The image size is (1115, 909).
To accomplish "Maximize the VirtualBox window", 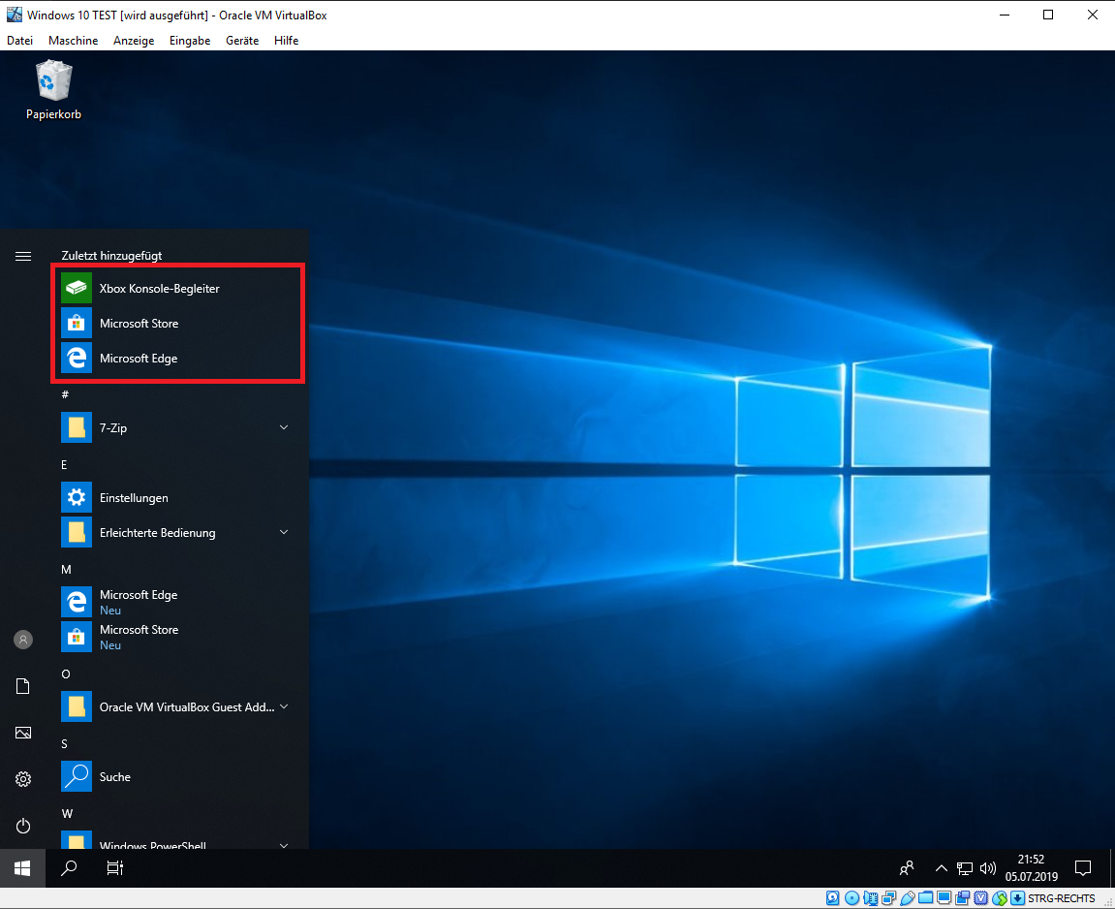I will pyautogui.click(x=1048, y=15).
